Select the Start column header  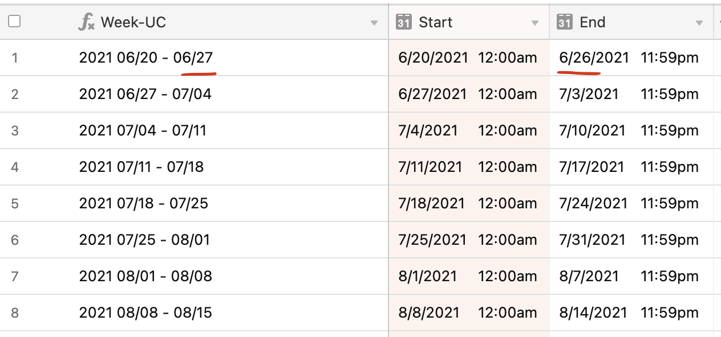(469, 22)
